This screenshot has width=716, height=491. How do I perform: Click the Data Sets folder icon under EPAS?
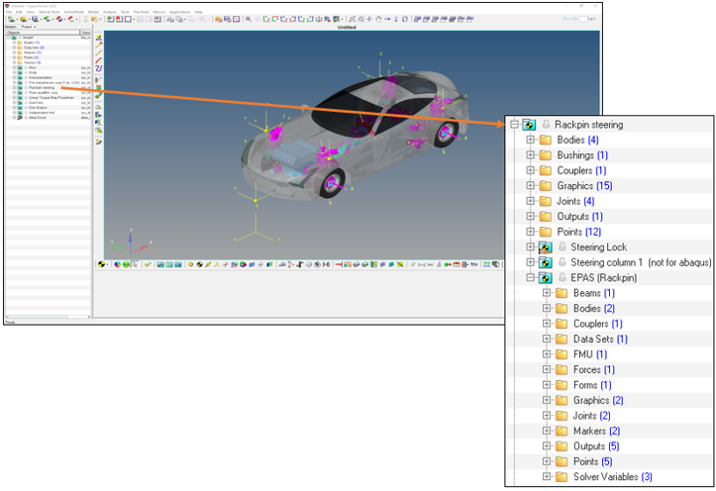pyautogui.click(x=562, y=339)
